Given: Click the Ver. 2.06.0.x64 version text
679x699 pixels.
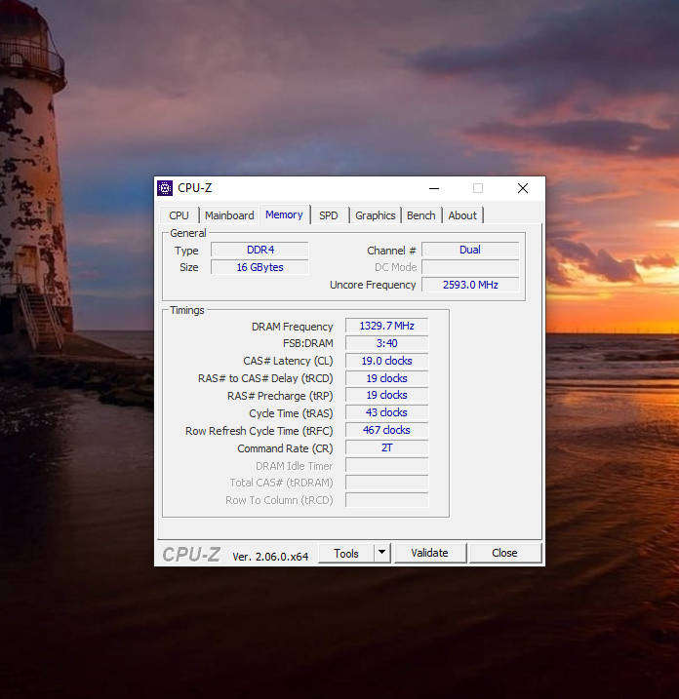Looking at the screenshot, I should [270, 557].
